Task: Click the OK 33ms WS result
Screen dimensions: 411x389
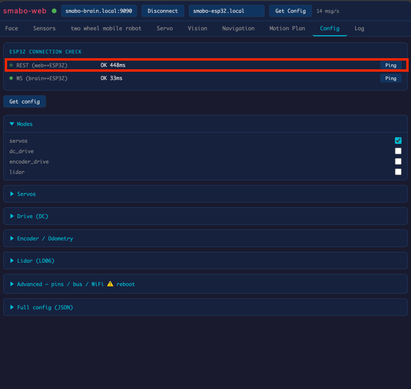Action: click(x=112, y=78)
